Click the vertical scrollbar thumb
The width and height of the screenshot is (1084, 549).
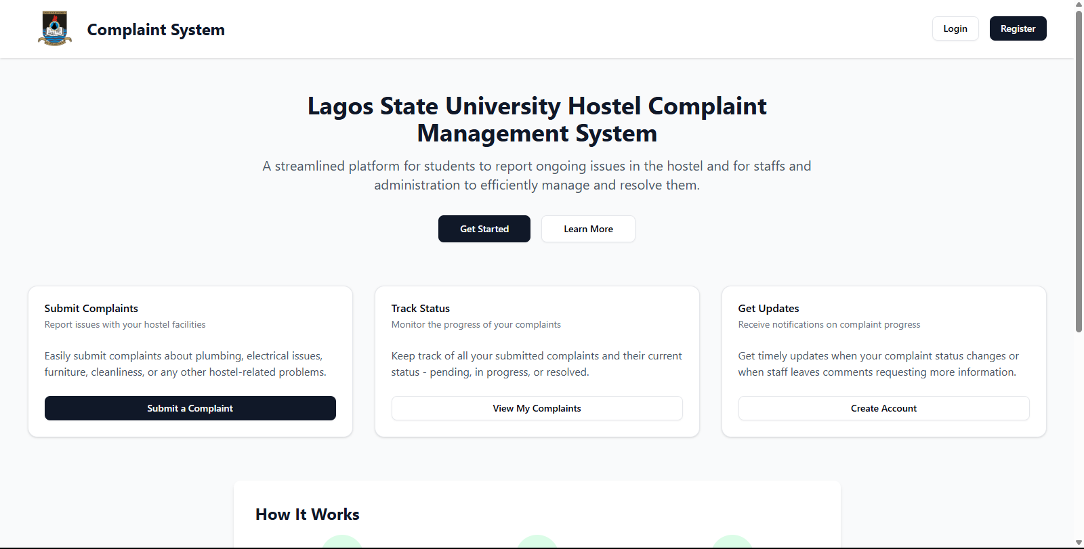tap(1078, 169)
